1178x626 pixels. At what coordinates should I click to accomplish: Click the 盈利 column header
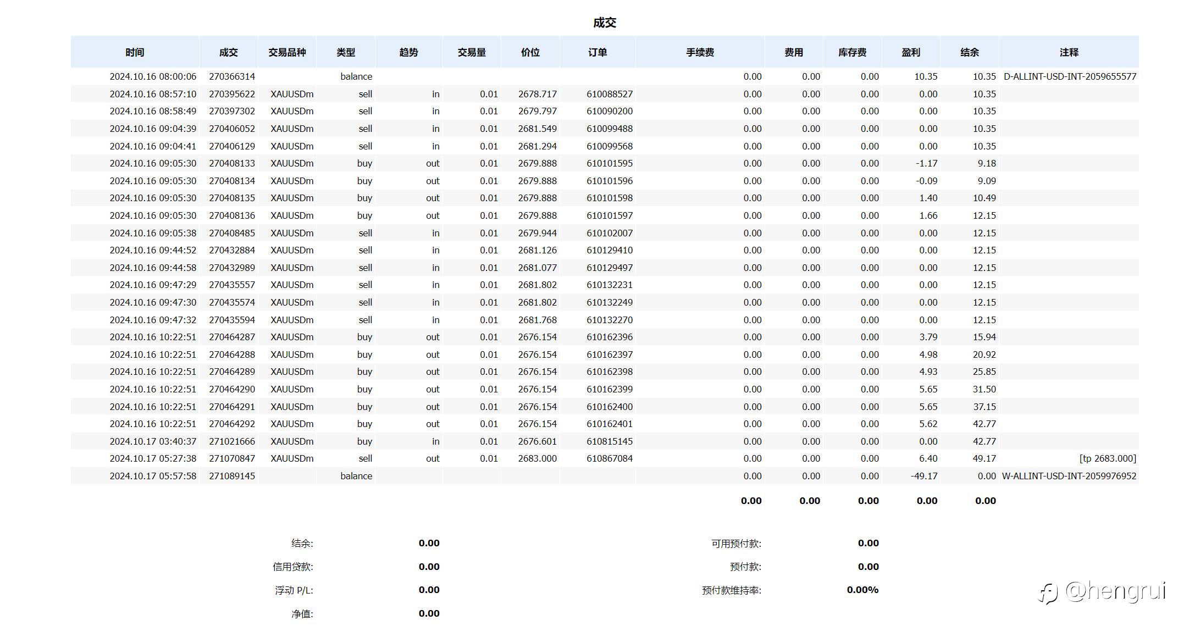[911, 52]
